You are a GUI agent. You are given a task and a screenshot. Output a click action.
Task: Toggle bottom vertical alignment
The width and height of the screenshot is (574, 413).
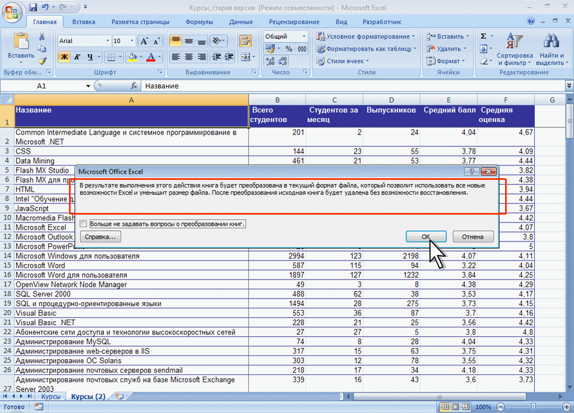pos(201,40)
